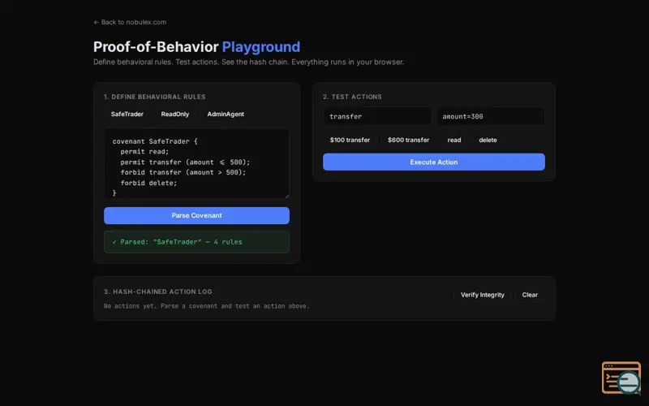
Task: Click the 'forbid delete;' line in covenant
Action: [148, 183]
